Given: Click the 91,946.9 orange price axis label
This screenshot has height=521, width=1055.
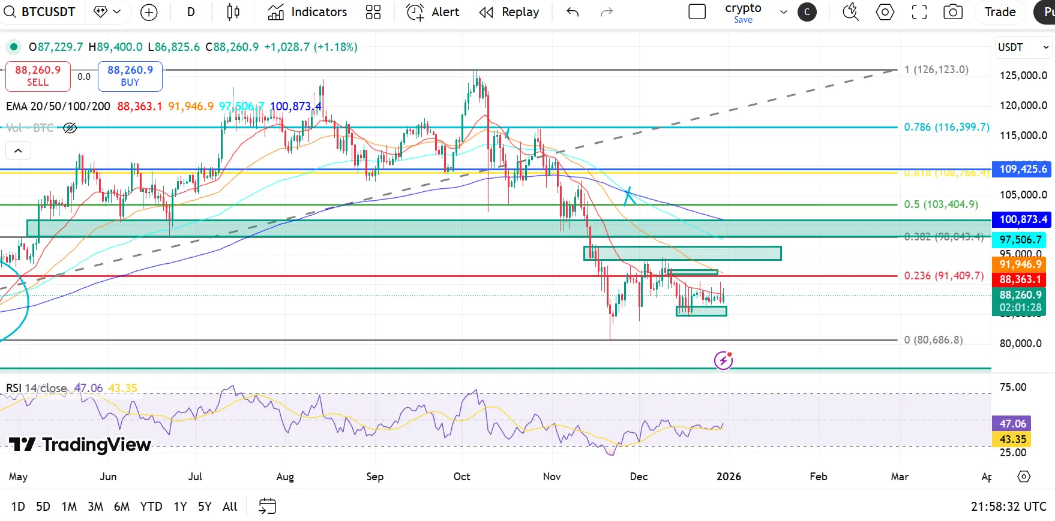Looking at the screenshot, I should click(x=1020, y=264).
